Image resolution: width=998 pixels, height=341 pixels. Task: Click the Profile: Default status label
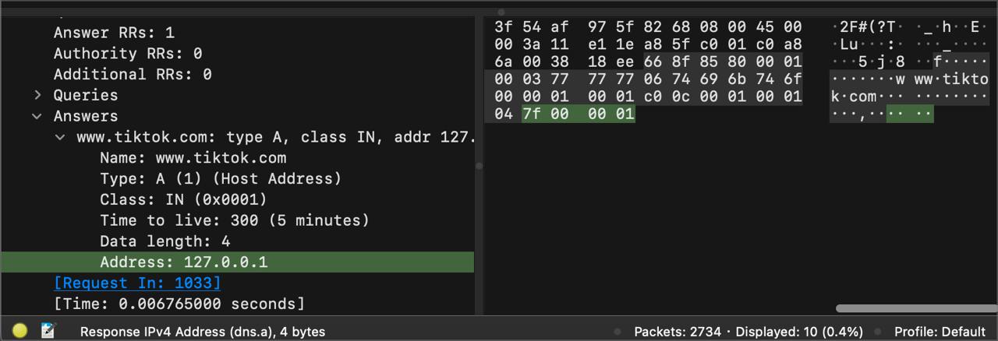pos(940,331)
